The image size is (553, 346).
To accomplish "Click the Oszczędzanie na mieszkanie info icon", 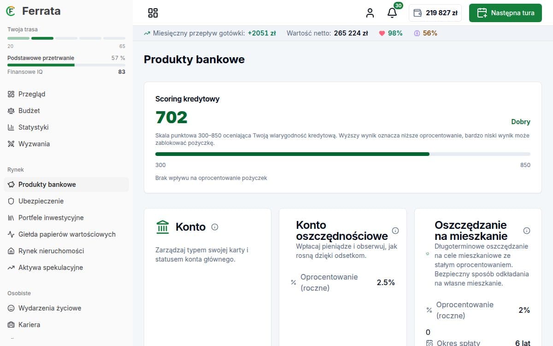I will 527,231.
